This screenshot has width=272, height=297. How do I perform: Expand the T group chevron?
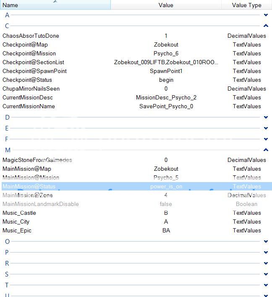point(266,285)
